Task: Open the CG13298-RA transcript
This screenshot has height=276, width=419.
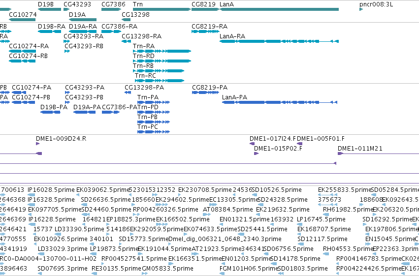Action: [x=127, y=41]
